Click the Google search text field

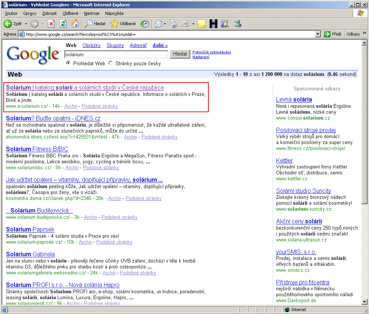pos(116,54)
